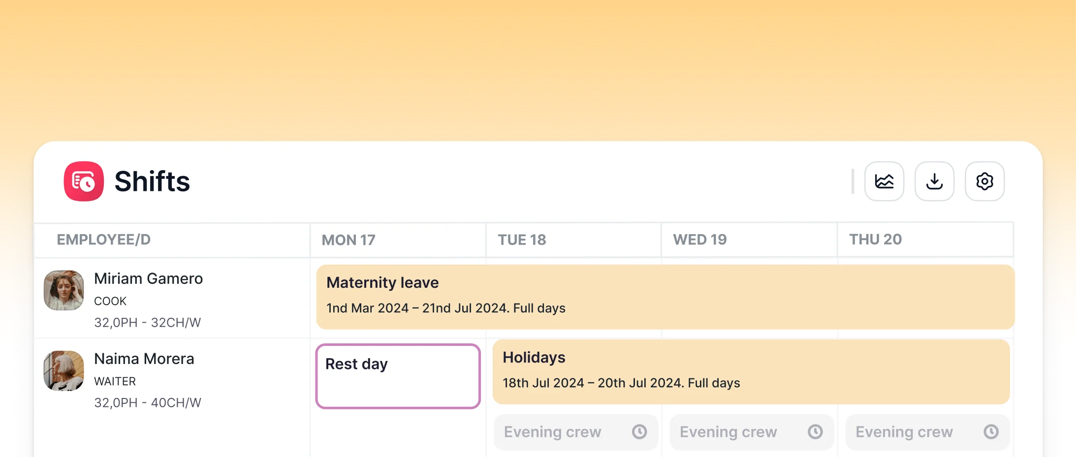Select the TUE 18 column header

pos(522,240)
